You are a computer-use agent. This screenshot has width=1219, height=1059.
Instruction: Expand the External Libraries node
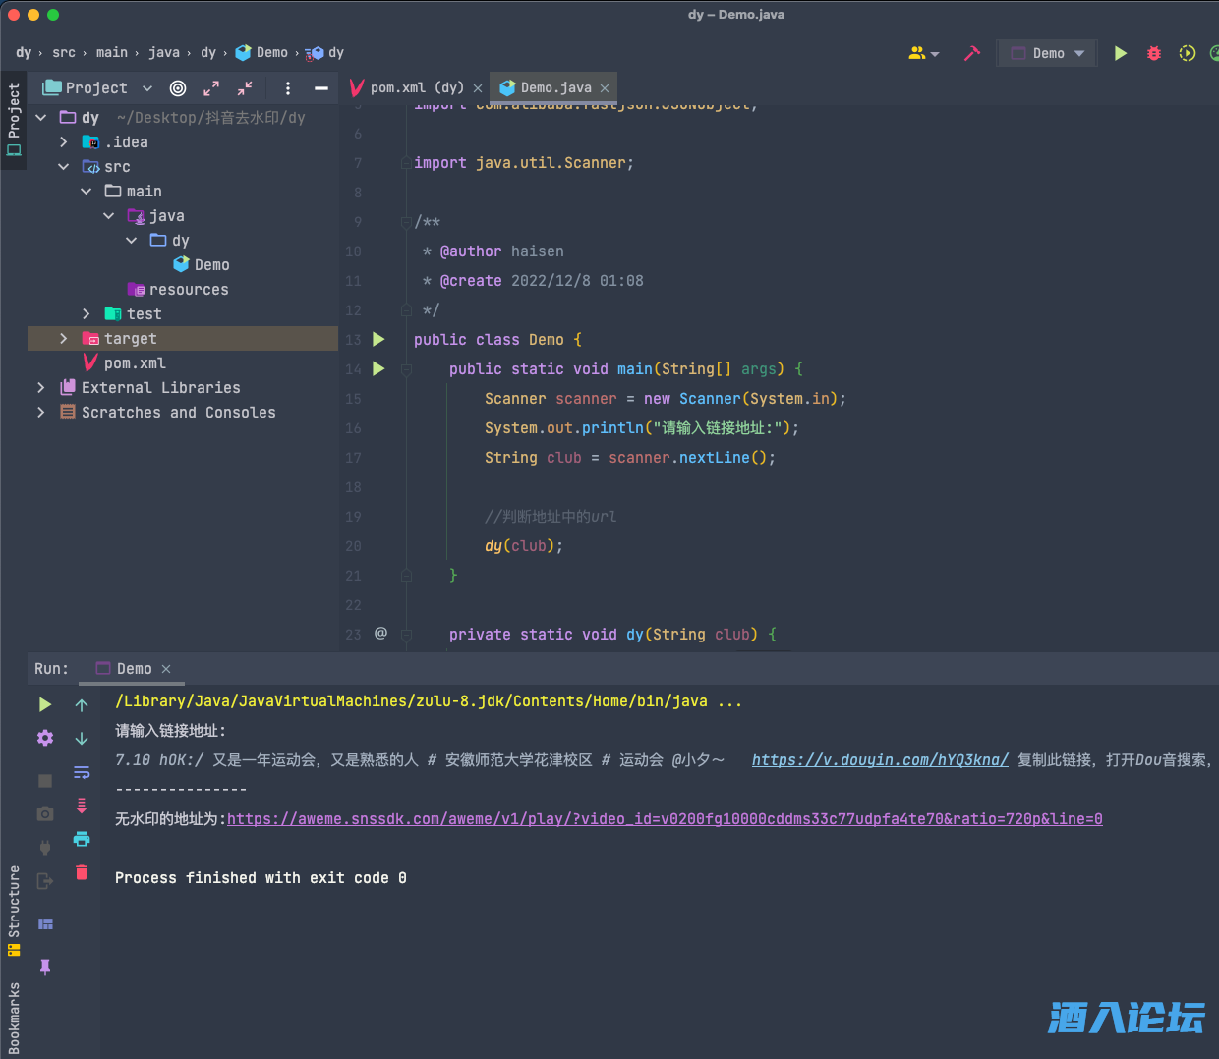click(x=41, y=388)
